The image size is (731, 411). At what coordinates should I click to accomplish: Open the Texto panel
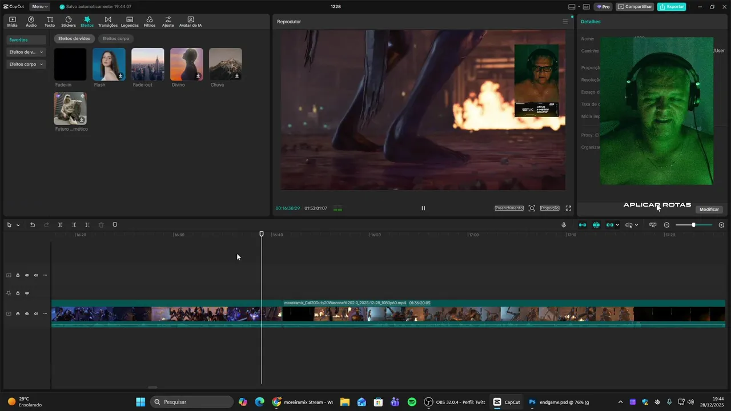pos(50,22)
